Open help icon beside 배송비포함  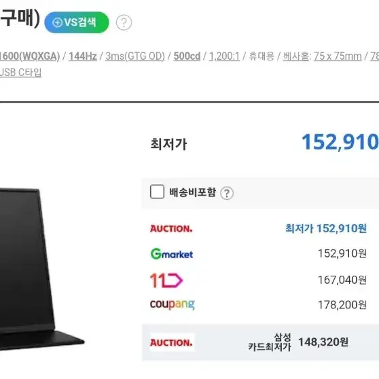tap(227, 193)
